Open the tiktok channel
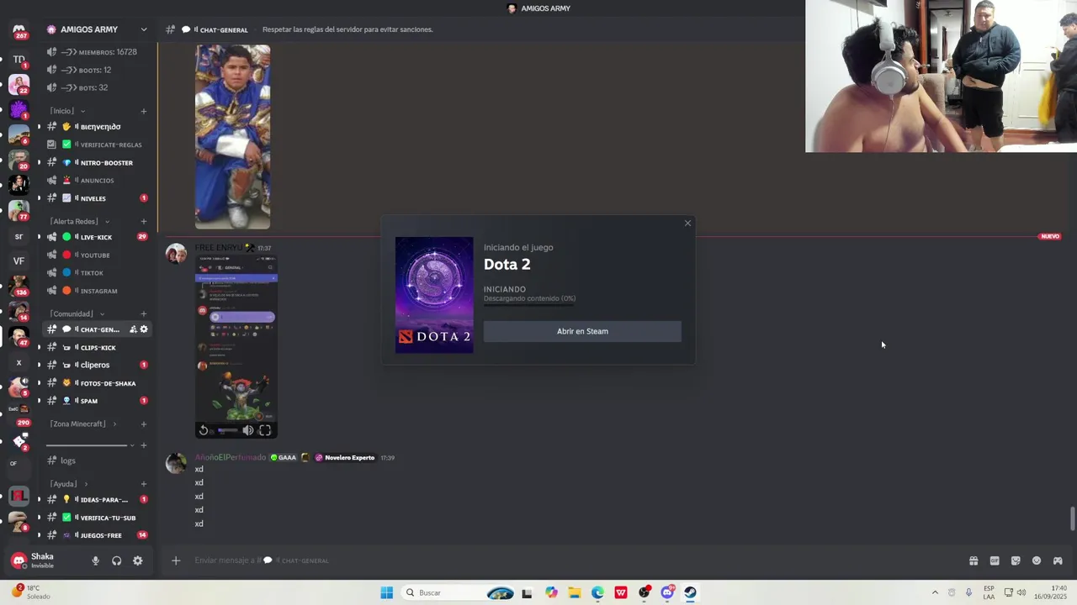This screenshot has height=605, width=1077. [98, 273]
